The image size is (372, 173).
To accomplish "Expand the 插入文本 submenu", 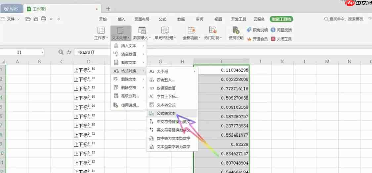I will (129, 46).
